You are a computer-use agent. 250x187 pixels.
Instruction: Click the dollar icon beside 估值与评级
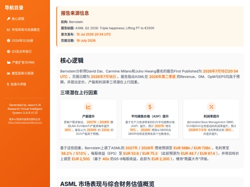tap(8, 84)
